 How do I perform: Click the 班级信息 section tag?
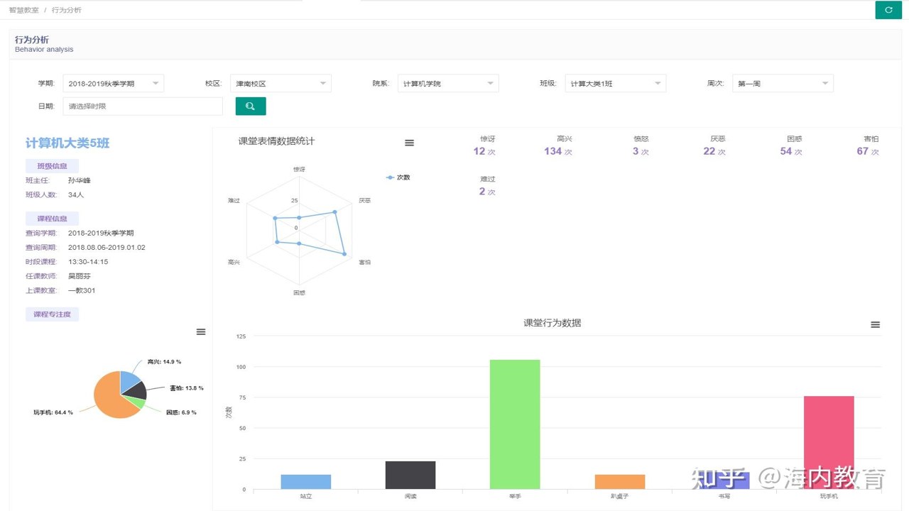point(52,166)
